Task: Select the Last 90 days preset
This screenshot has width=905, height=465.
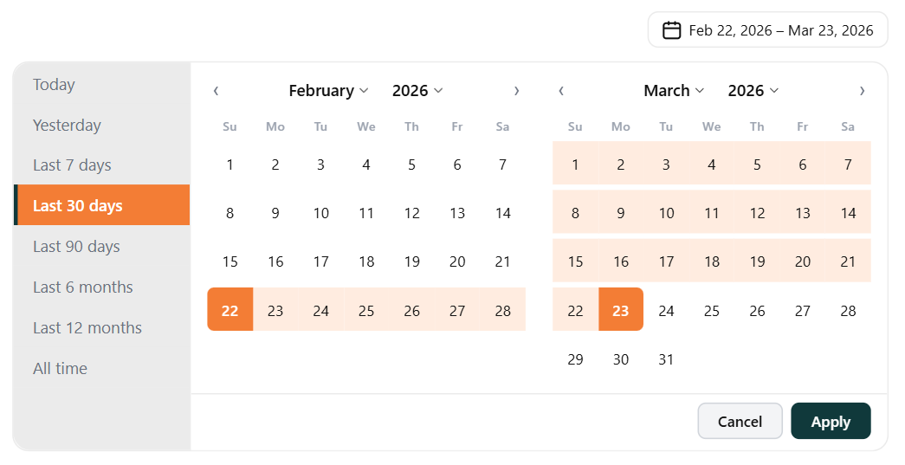Action: pos(76,247)
